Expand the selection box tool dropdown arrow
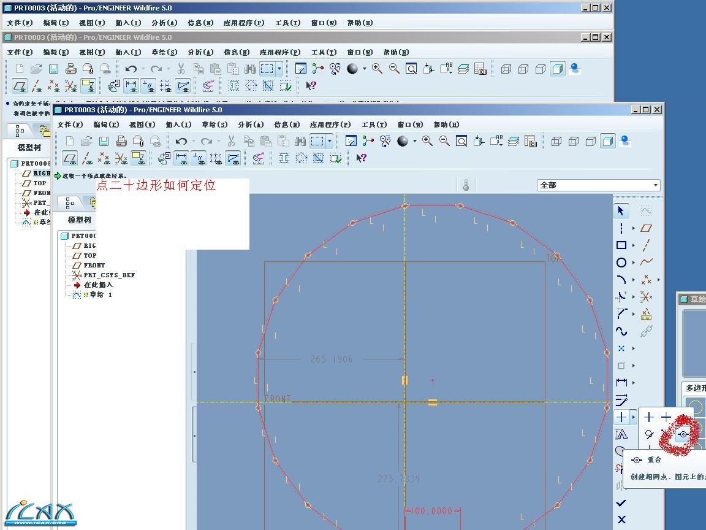Screen dimensions: 706x530 pyautogui.click(x=330, y=141)
